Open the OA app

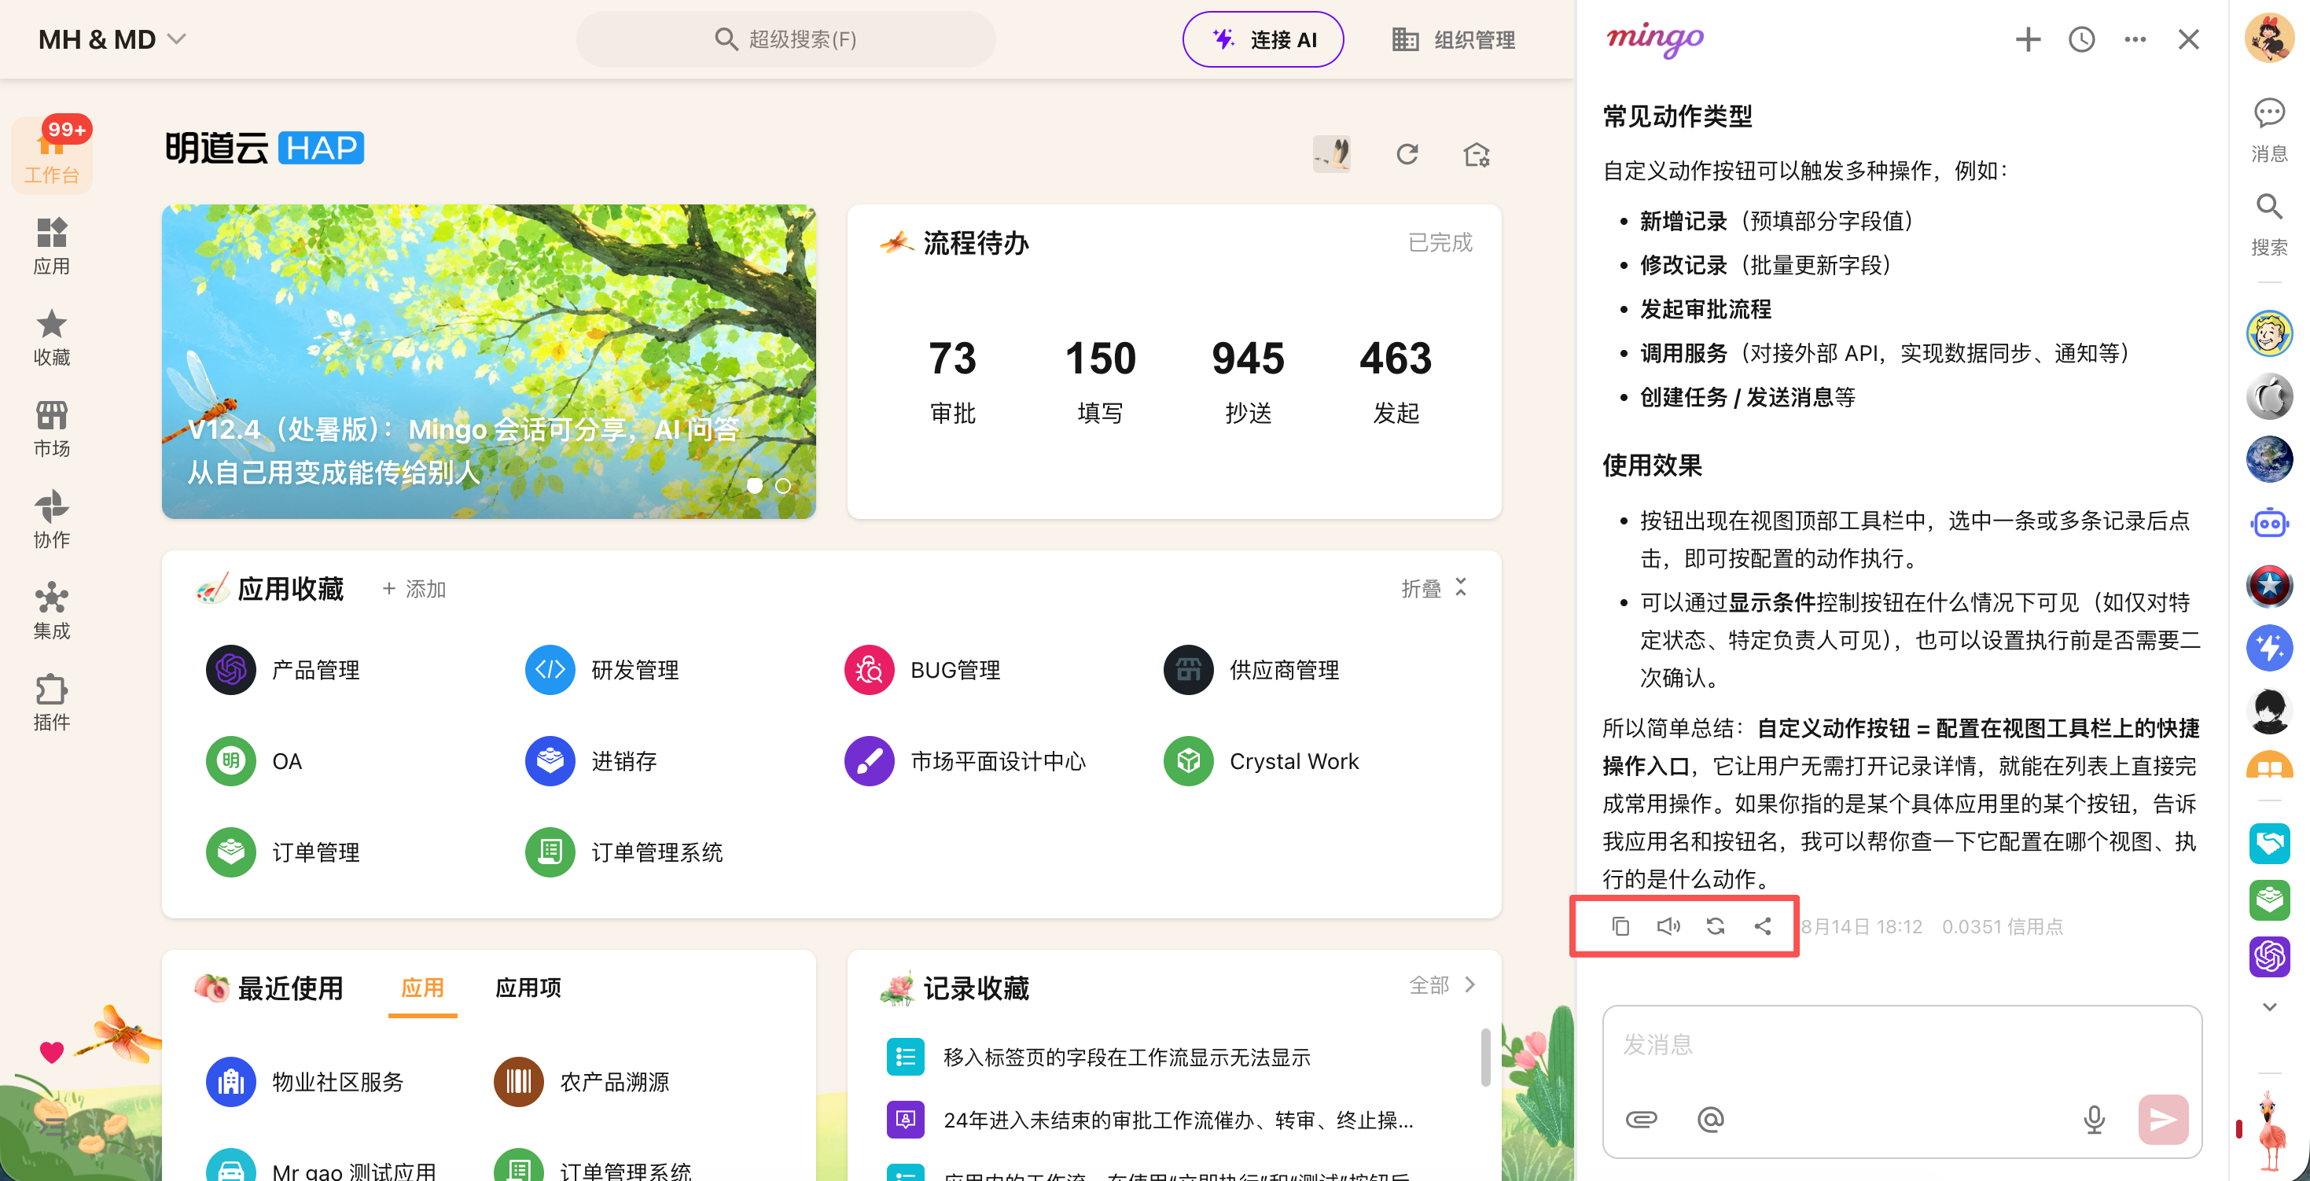pos(255,761)
